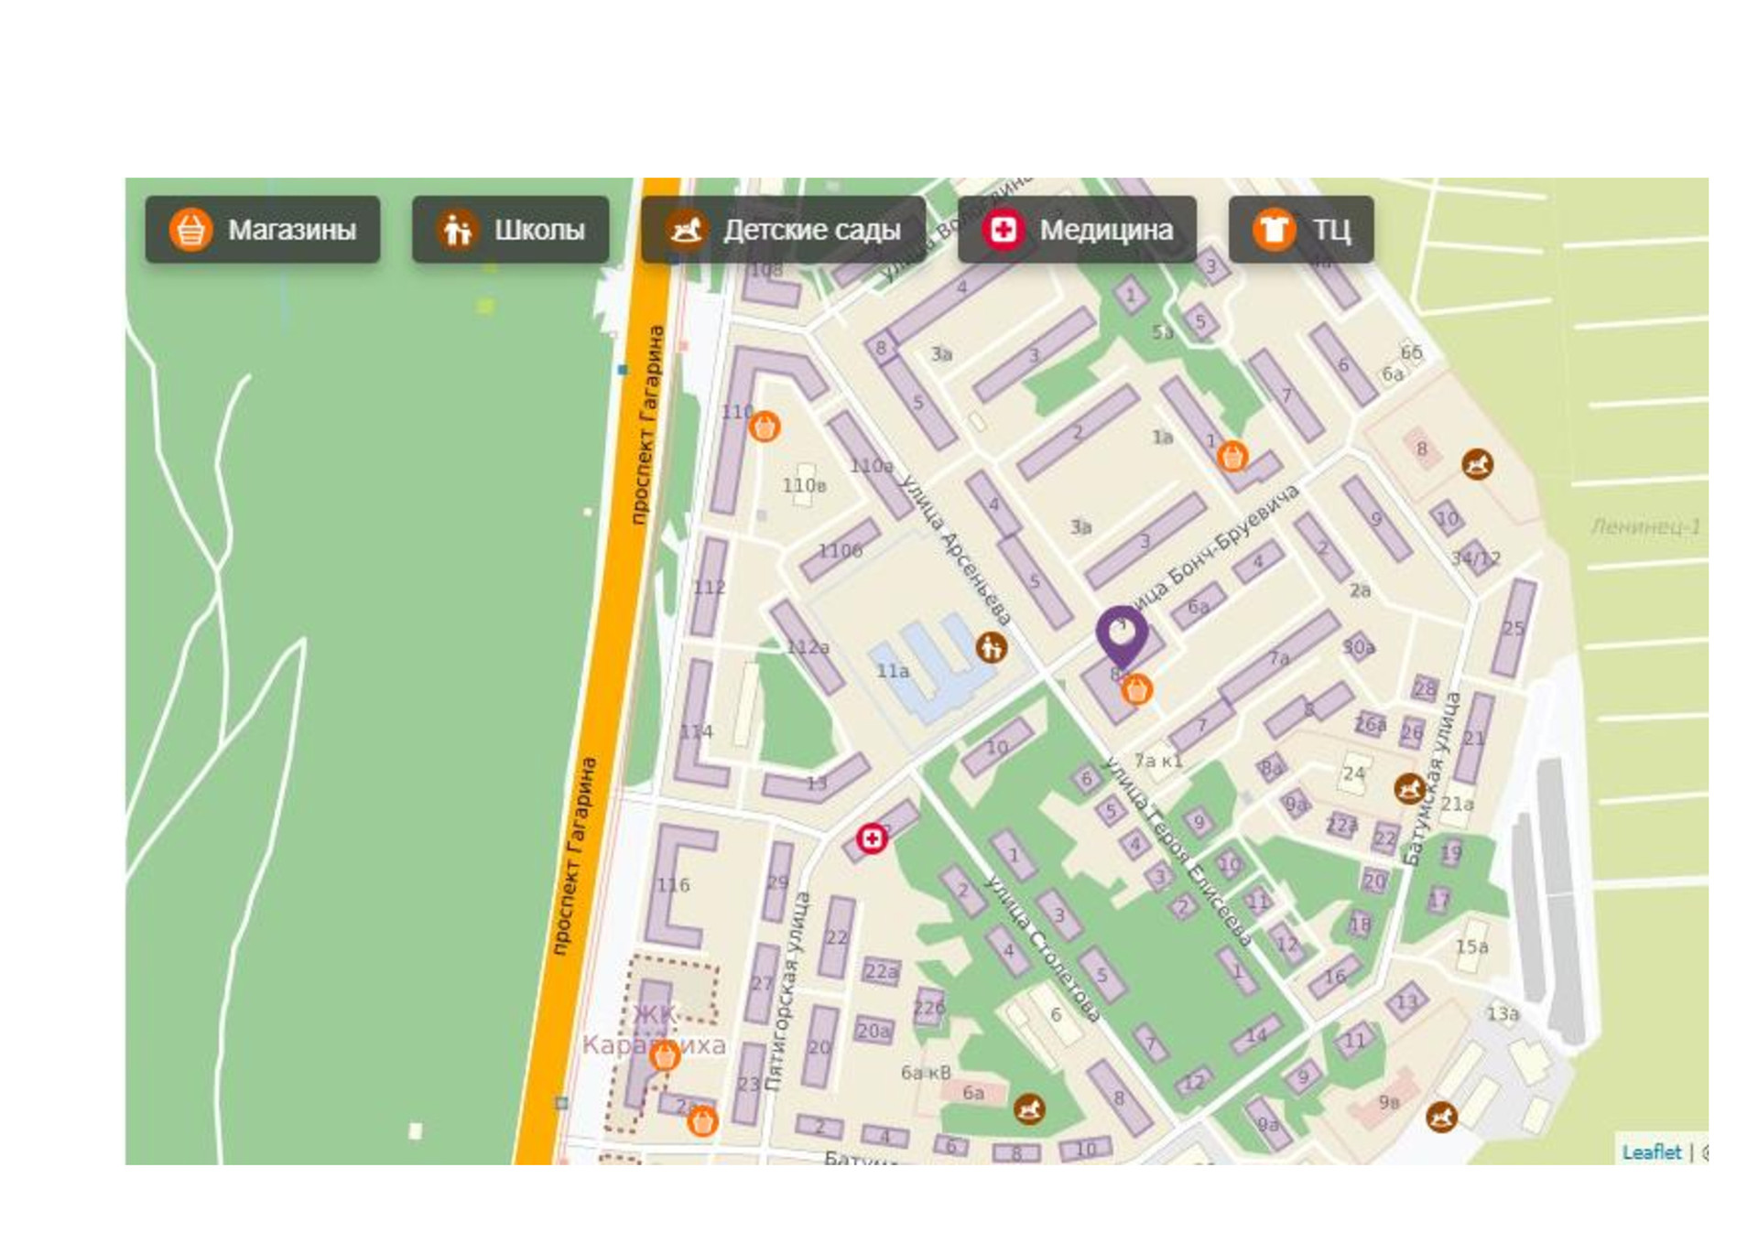1758x1243 pixels.
Task: Click the ТЦ category button
Action: 1300,230
